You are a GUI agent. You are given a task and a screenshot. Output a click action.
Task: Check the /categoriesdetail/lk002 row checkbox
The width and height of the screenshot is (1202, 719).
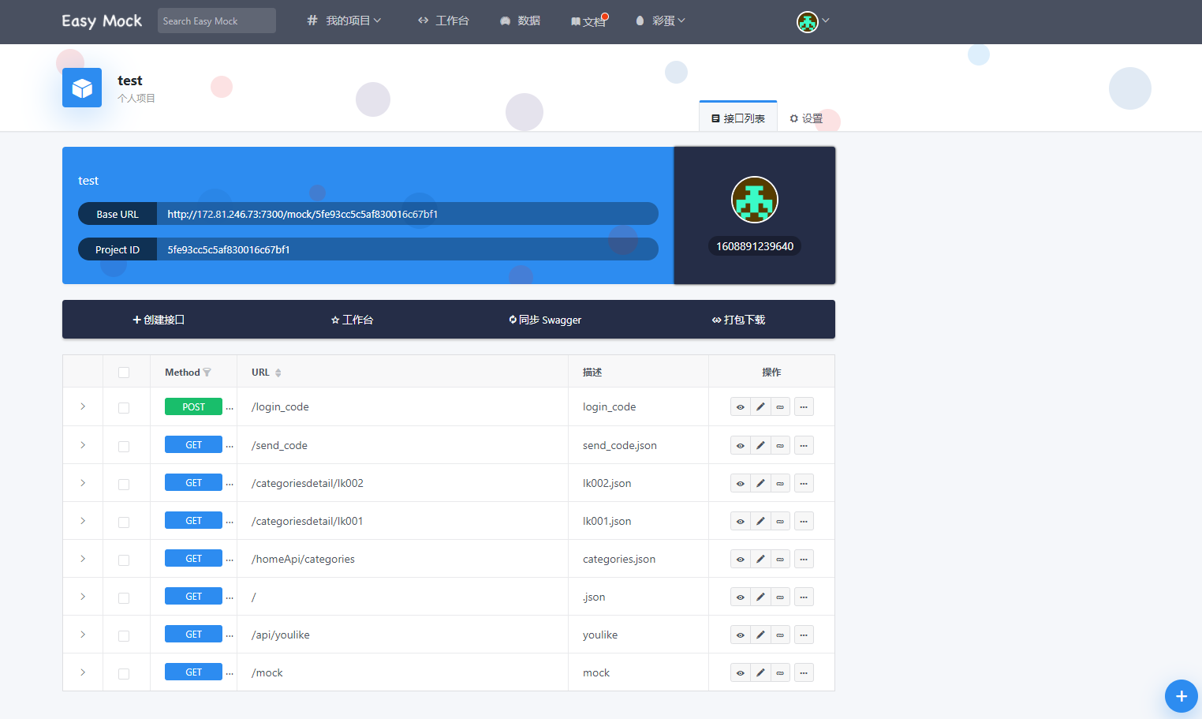124,485
